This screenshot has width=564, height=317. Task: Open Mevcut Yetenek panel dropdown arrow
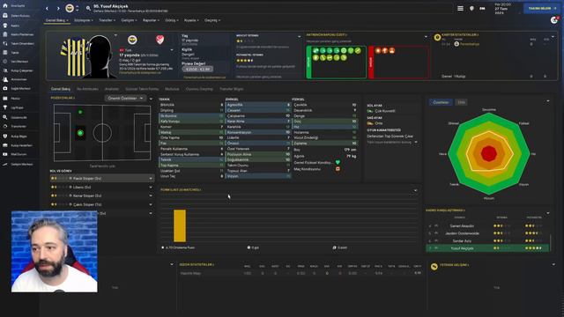(299, 37)
